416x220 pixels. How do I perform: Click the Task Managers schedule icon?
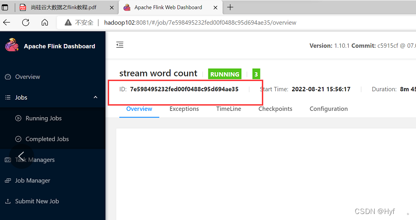[x=8, y=160]
